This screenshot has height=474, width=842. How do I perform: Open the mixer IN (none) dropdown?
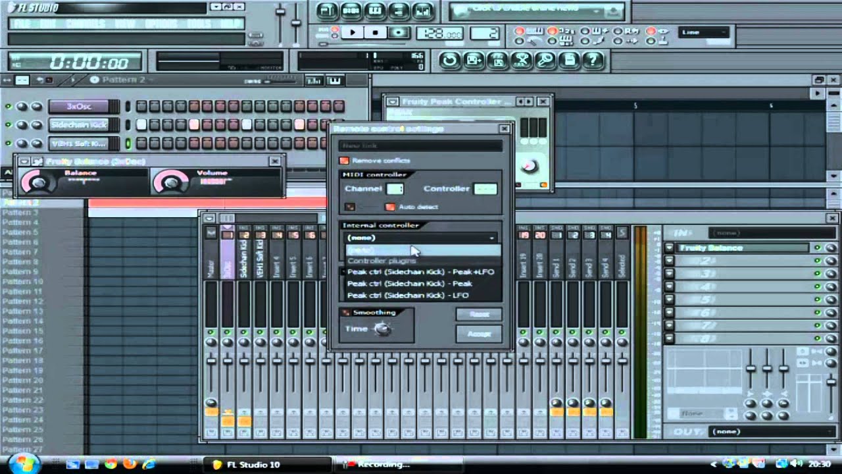pyautogui.click(x=774, y=233)
